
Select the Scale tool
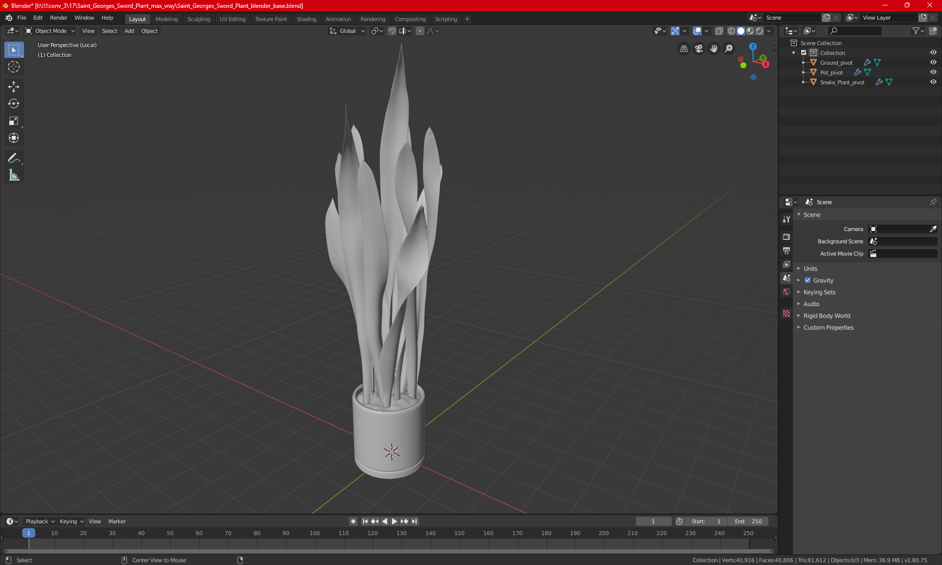14,121
